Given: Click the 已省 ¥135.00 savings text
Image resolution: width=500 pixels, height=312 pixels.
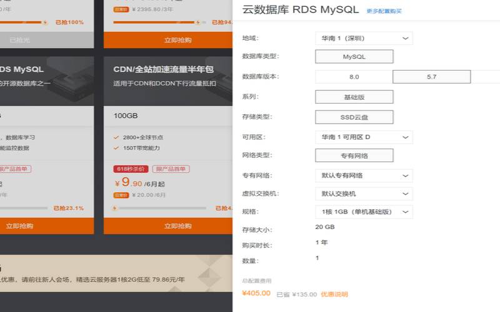Looking at the screenshot, I should (296, 295).
